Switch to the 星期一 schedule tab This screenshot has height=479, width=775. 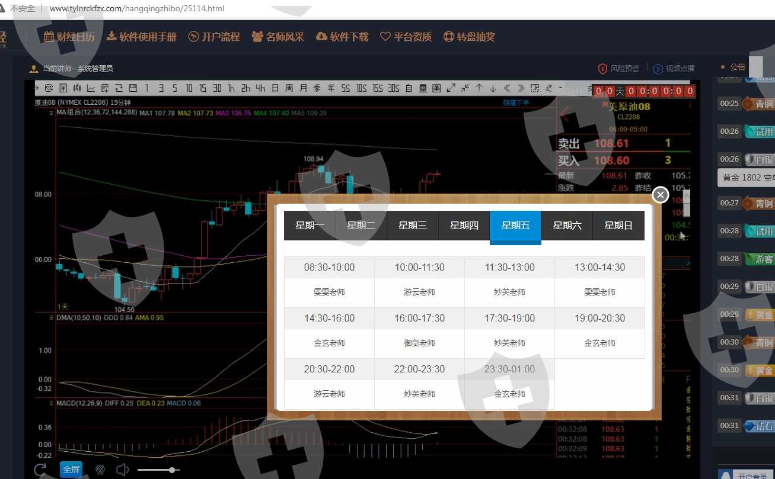coord(310,226)
